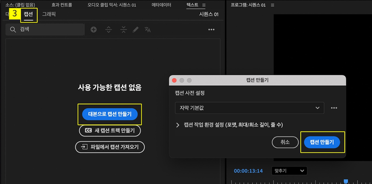Viewport: 372px width, 184px height.
Task: Click 취소 in the caption dialog
Action: click(x=285, y=142)
